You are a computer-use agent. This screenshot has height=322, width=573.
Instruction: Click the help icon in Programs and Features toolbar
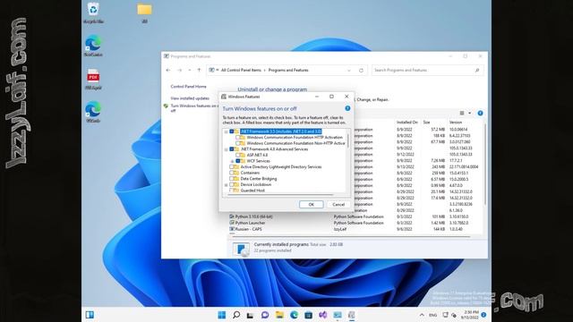tap(480, 114)
